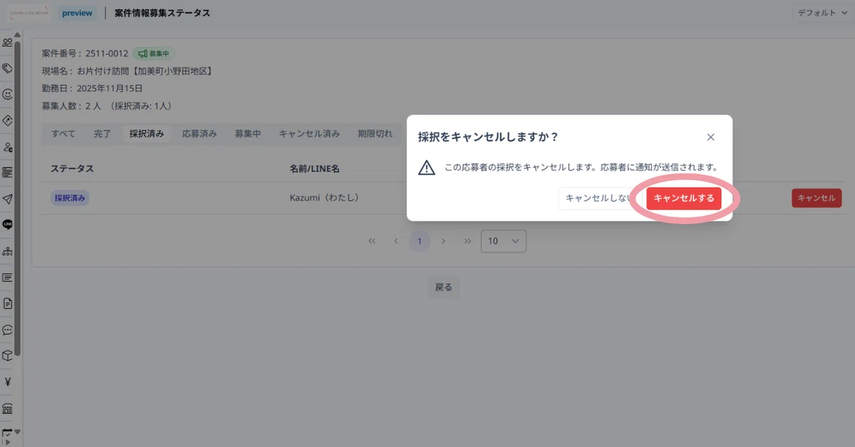Click the 戻る back button
855x447 pixels.
coord(443,288)
